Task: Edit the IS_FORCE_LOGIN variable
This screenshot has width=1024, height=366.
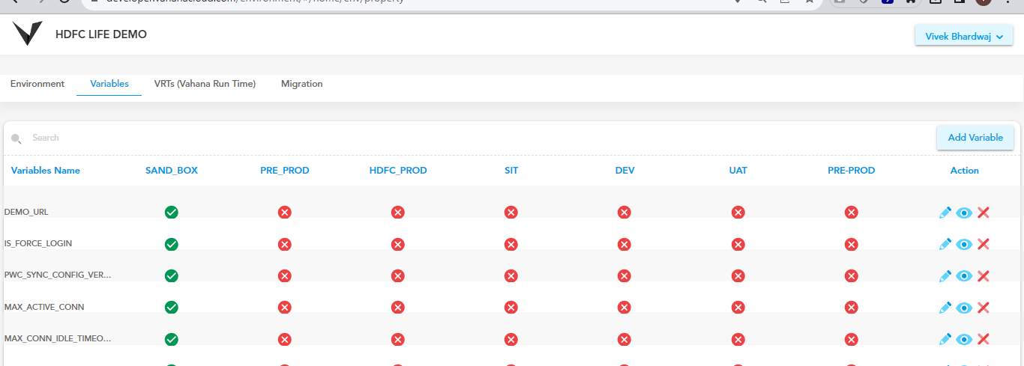Action: coord(945,244)
